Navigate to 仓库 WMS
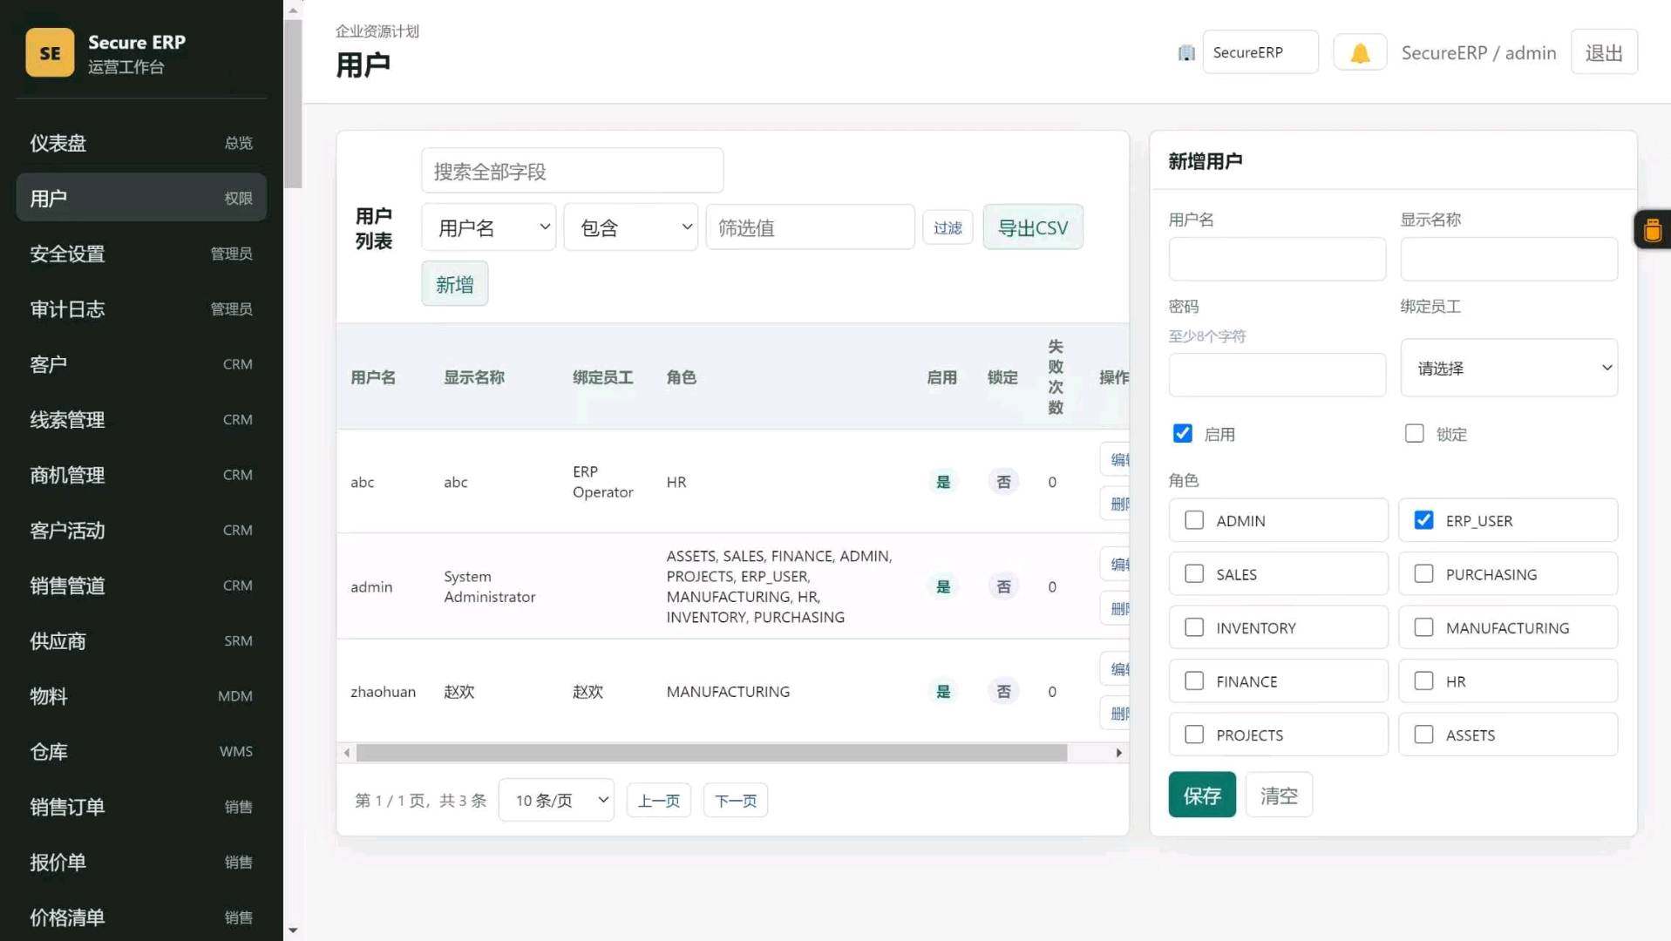1671x941 pixels. (x=141, y=752)
